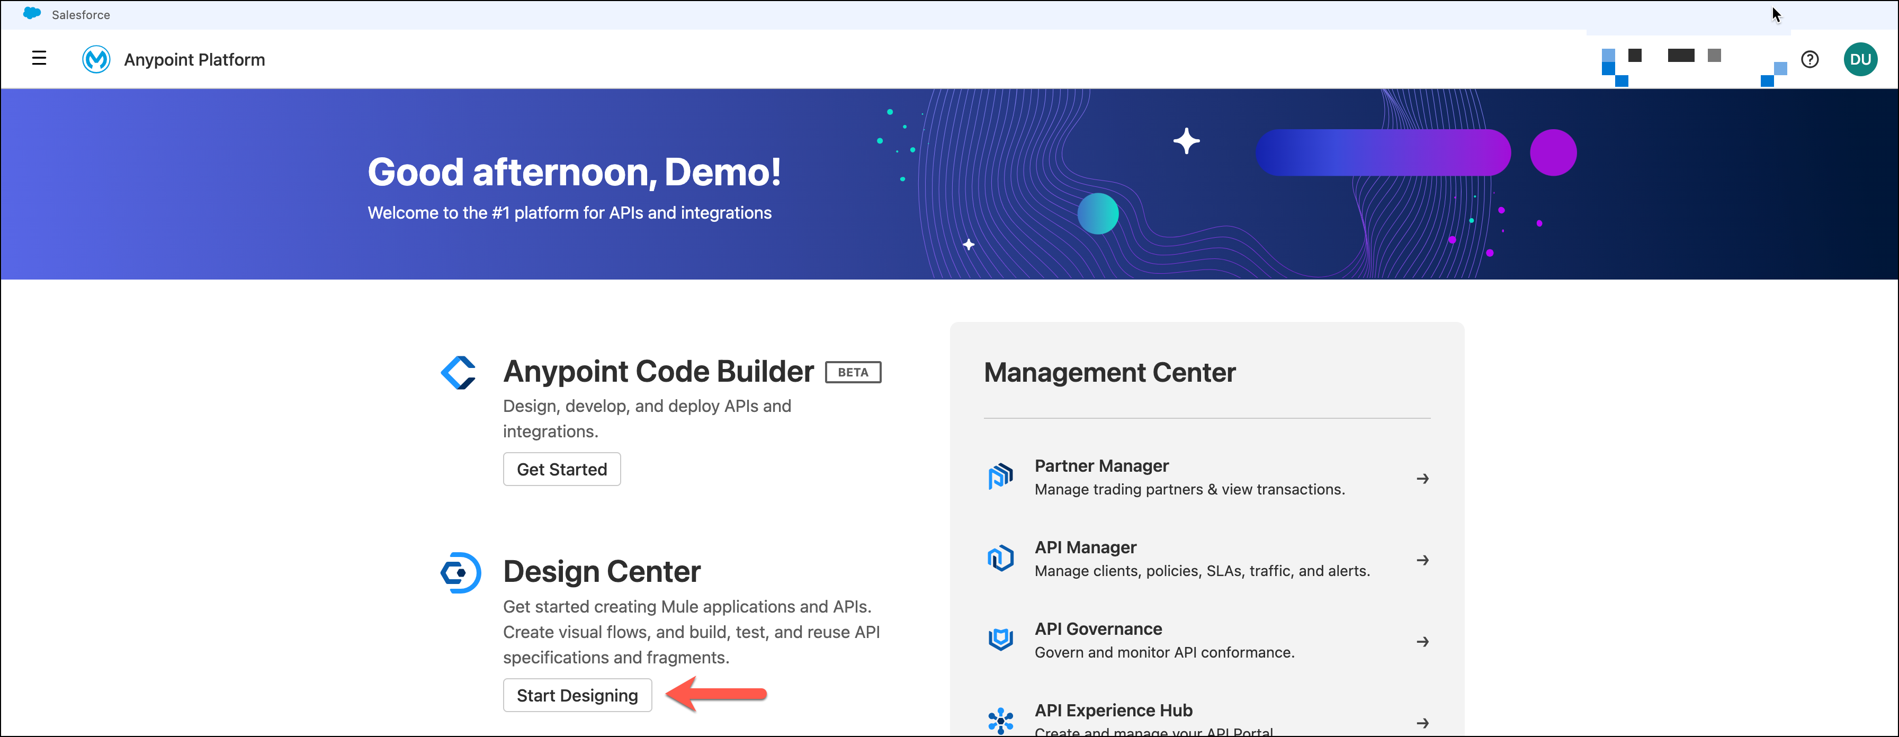
Task: Open the help question mark icon
Action: [1810, 59]
